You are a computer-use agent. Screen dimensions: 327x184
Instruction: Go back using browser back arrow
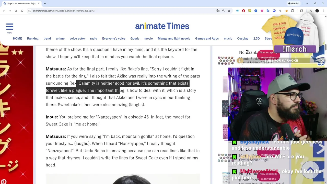tap(4, 11)
